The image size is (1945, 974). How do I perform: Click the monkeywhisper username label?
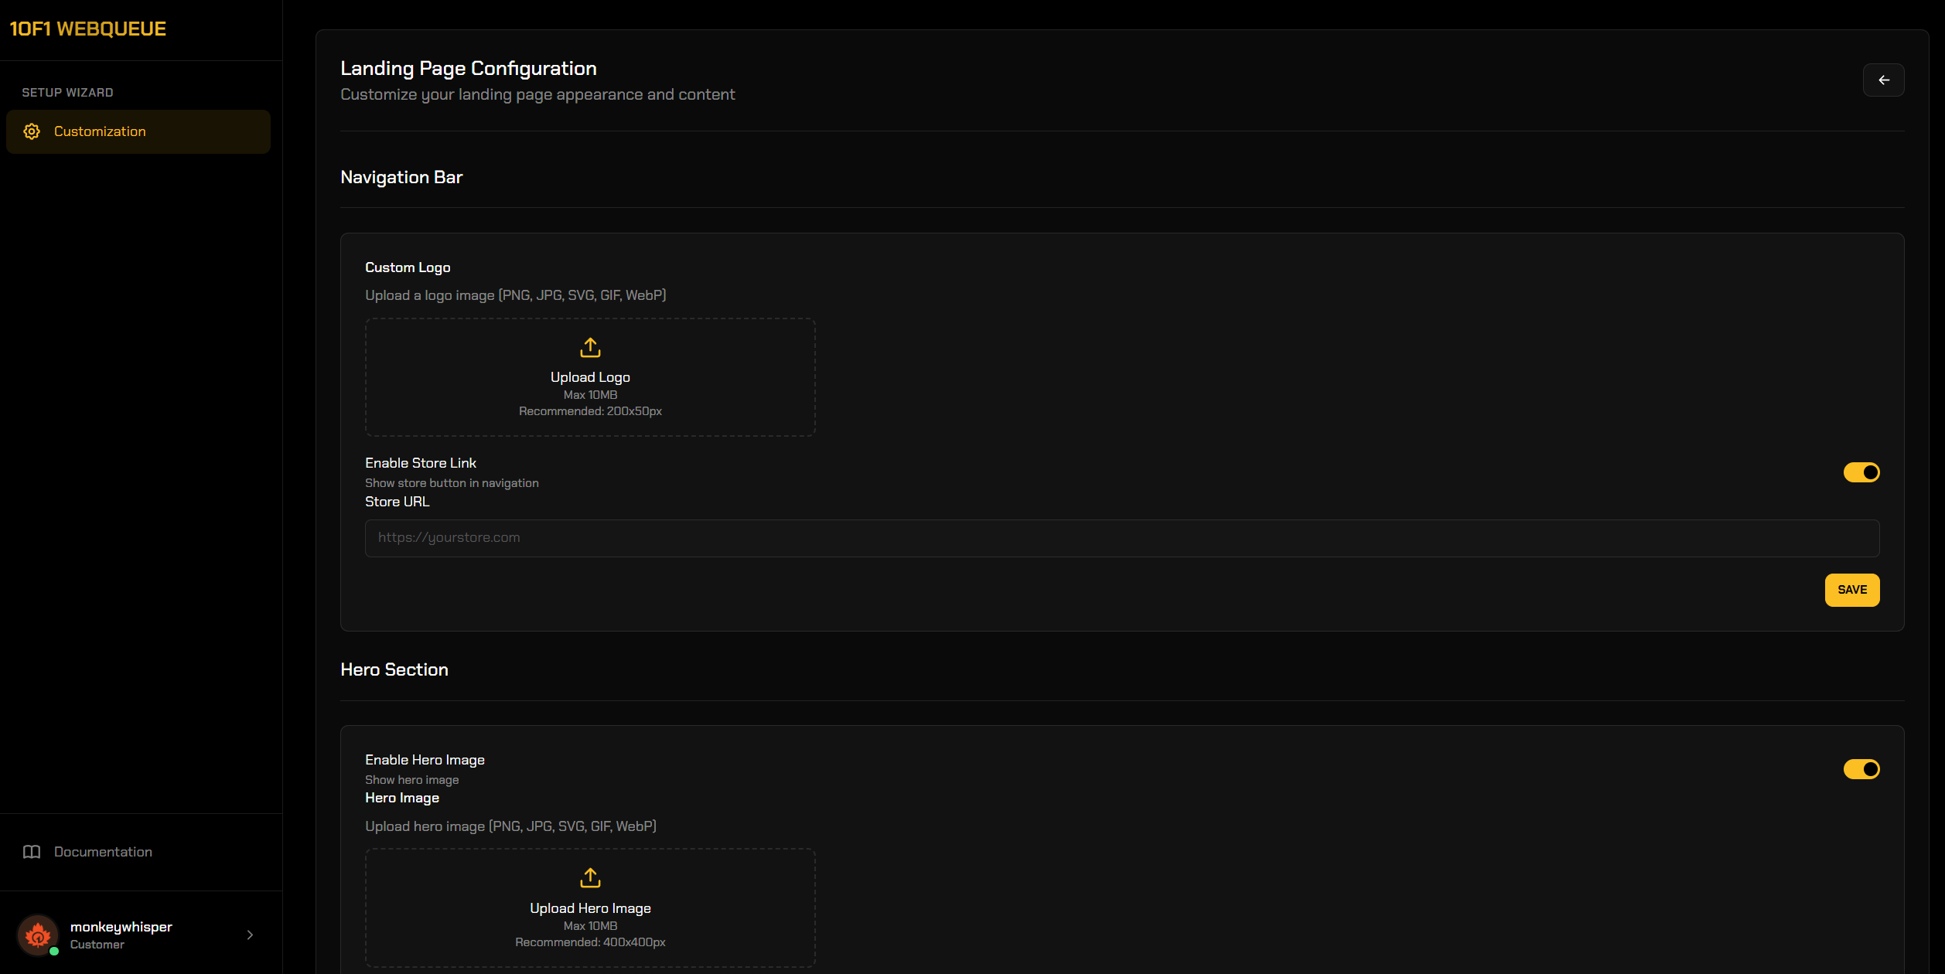coord(121,927)
